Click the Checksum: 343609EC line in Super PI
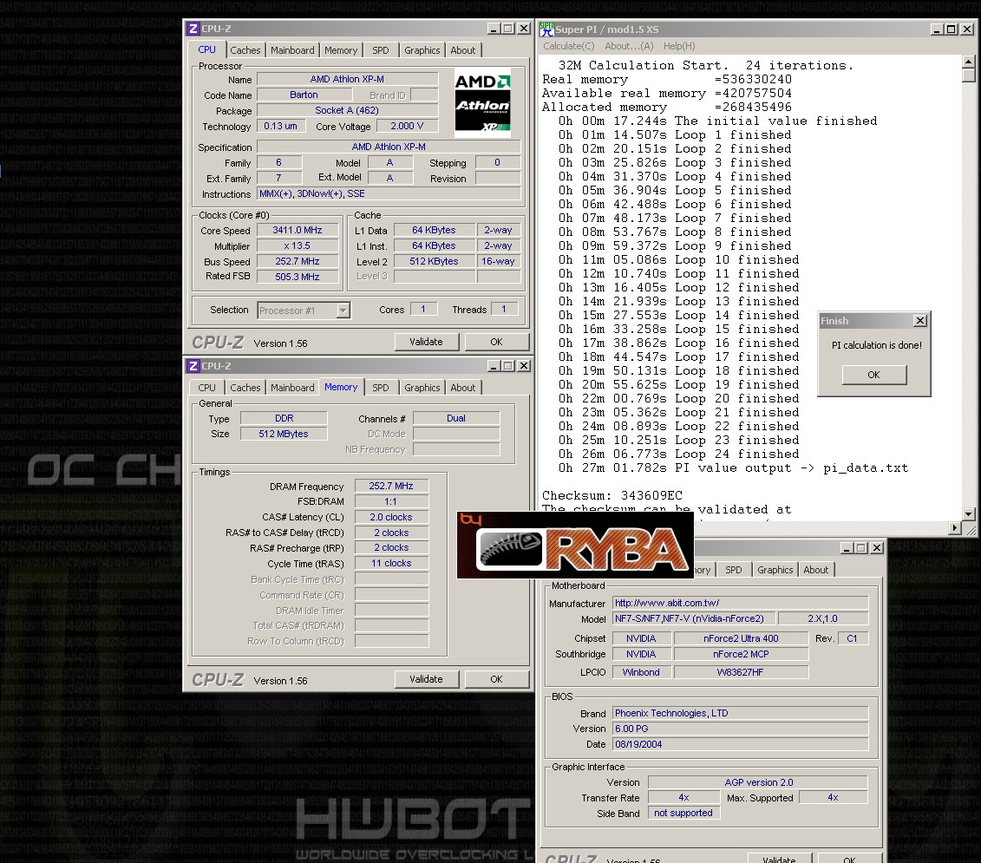 point(612,495)
